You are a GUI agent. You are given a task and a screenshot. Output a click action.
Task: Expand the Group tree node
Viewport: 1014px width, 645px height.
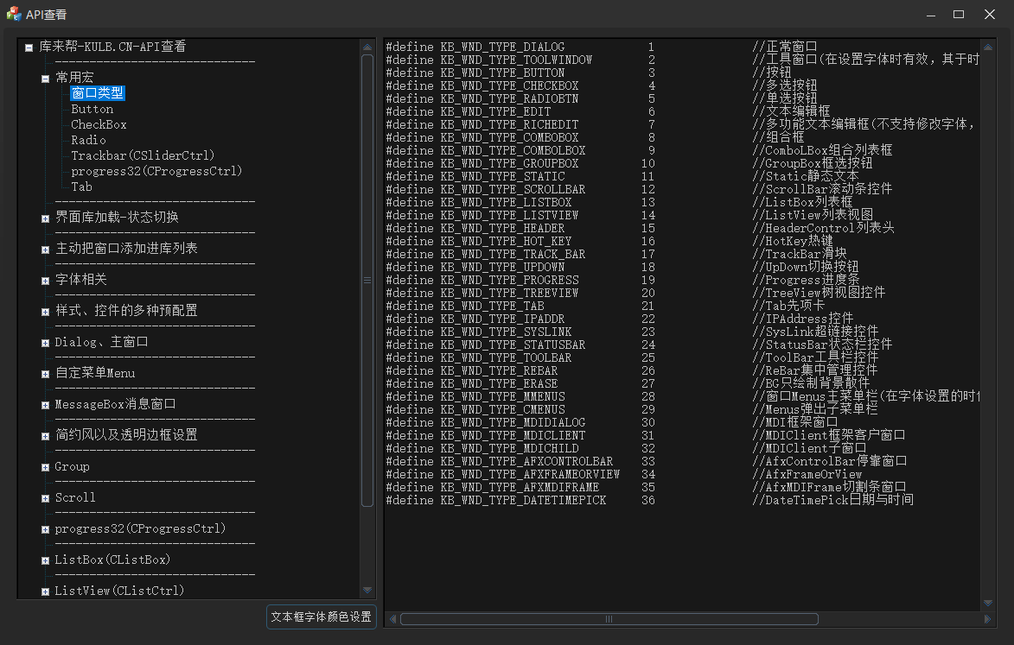click(x=45, y=467)
